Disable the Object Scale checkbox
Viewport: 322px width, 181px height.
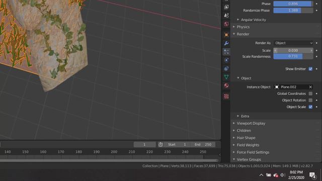[x=310, y=107]
